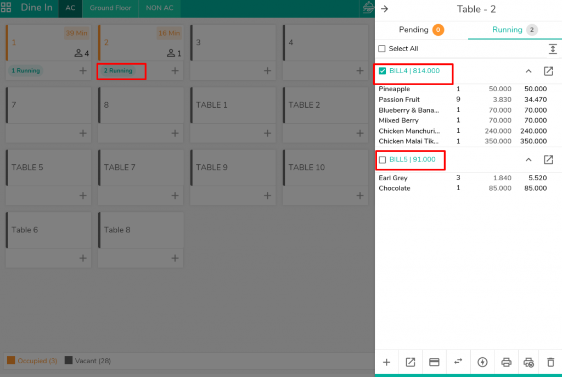This screenshot has height=377, width=562.
Task: Click the Pineapple item row
Action: (x=463, y=89)
